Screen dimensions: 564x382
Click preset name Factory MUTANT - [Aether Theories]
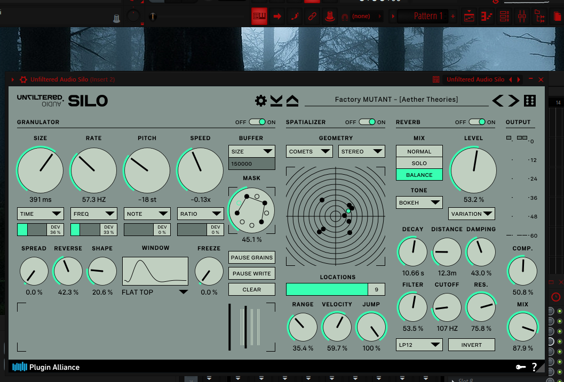coord(396,100)
